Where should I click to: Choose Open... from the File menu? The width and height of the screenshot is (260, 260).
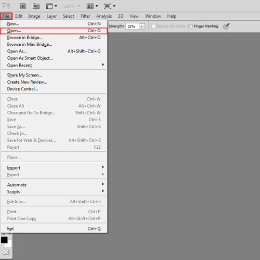[54, 31]
